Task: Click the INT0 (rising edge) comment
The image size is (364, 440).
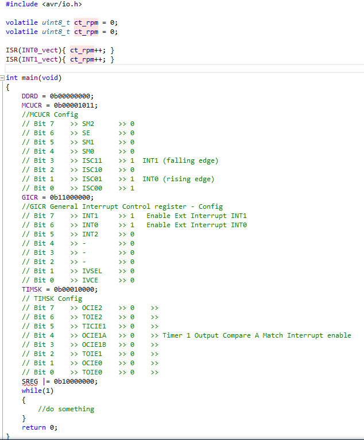Action: click(x=178, y=179)
